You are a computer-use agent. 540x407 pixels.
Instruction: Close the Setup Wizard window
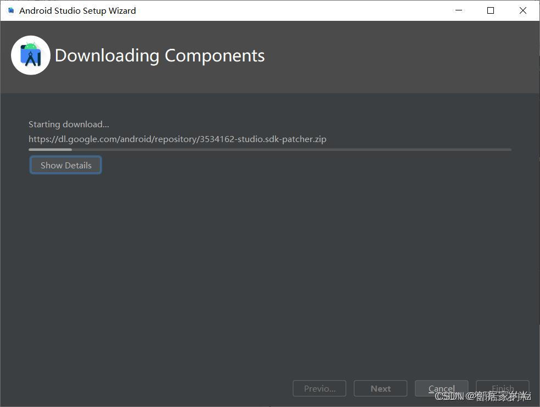click(x=523, y=10)
